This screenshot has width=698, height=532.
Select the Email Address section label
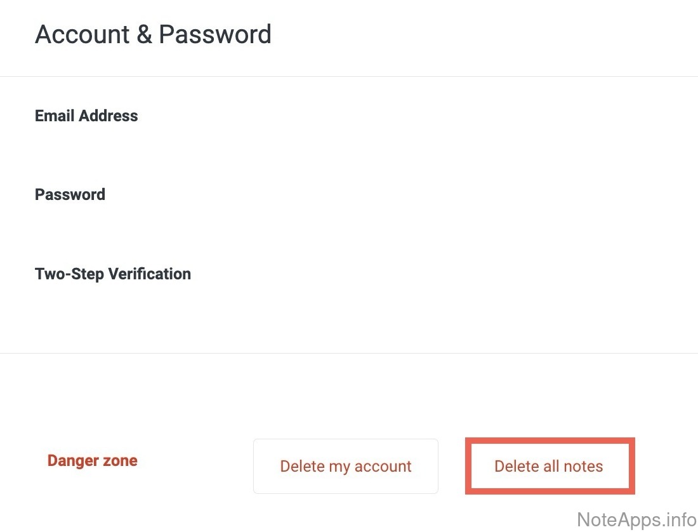[x=86, y=116]
